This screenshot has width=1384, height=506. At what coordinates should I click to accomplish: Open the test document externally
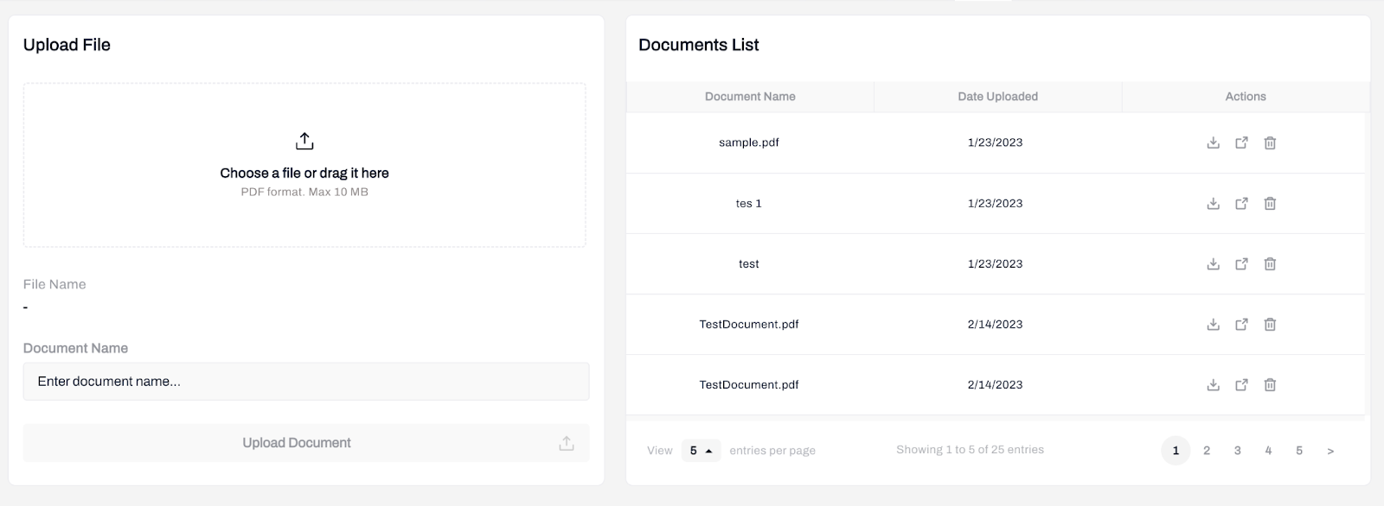(1241, 263)
